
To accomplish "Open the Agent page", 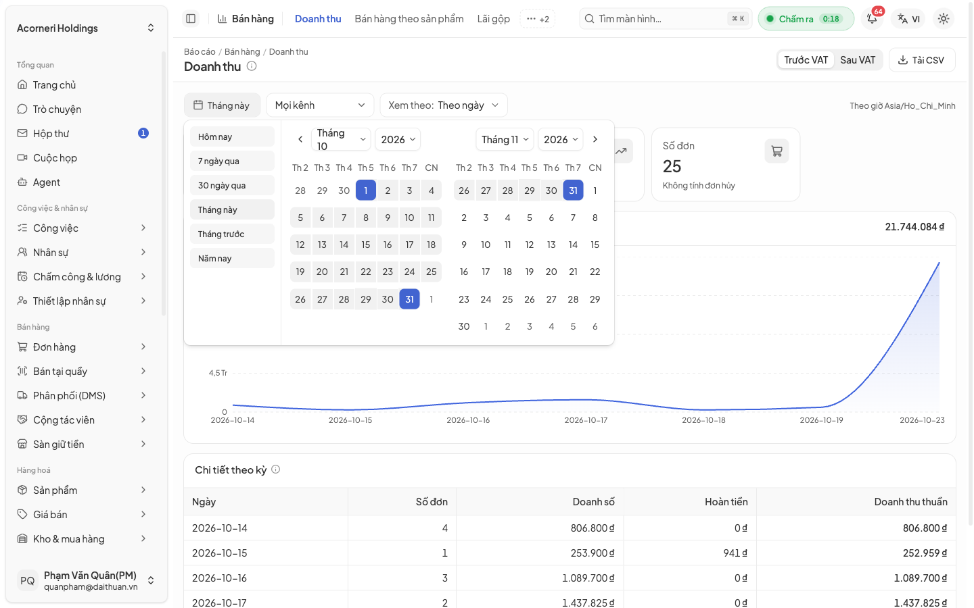I will click(x=83, y=182).
